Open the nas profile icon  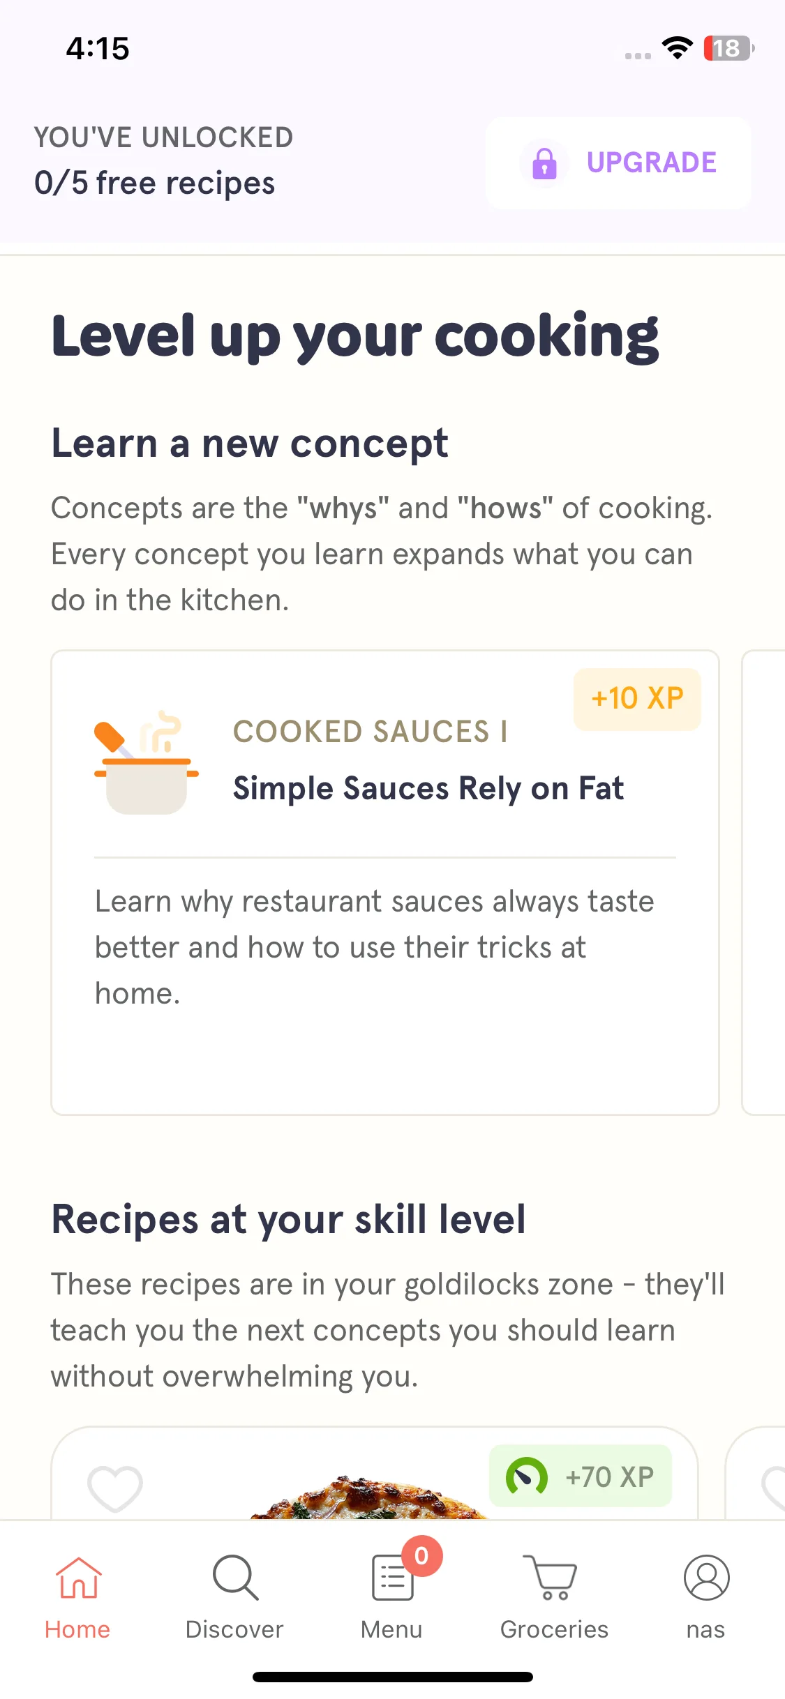706,1577
